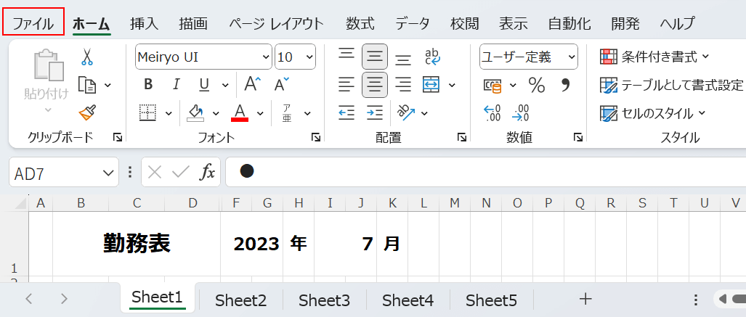This screenshot has height=317, width=746.
Task: Click the Increase Decimal icon
Action: (492, 112)
